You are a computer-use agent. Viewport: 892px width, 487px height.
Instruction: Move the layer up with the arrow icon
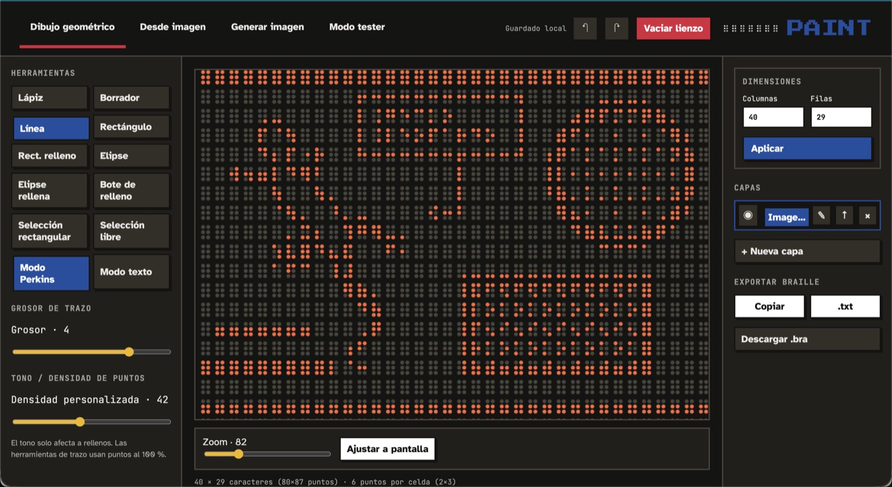[844, 216]
